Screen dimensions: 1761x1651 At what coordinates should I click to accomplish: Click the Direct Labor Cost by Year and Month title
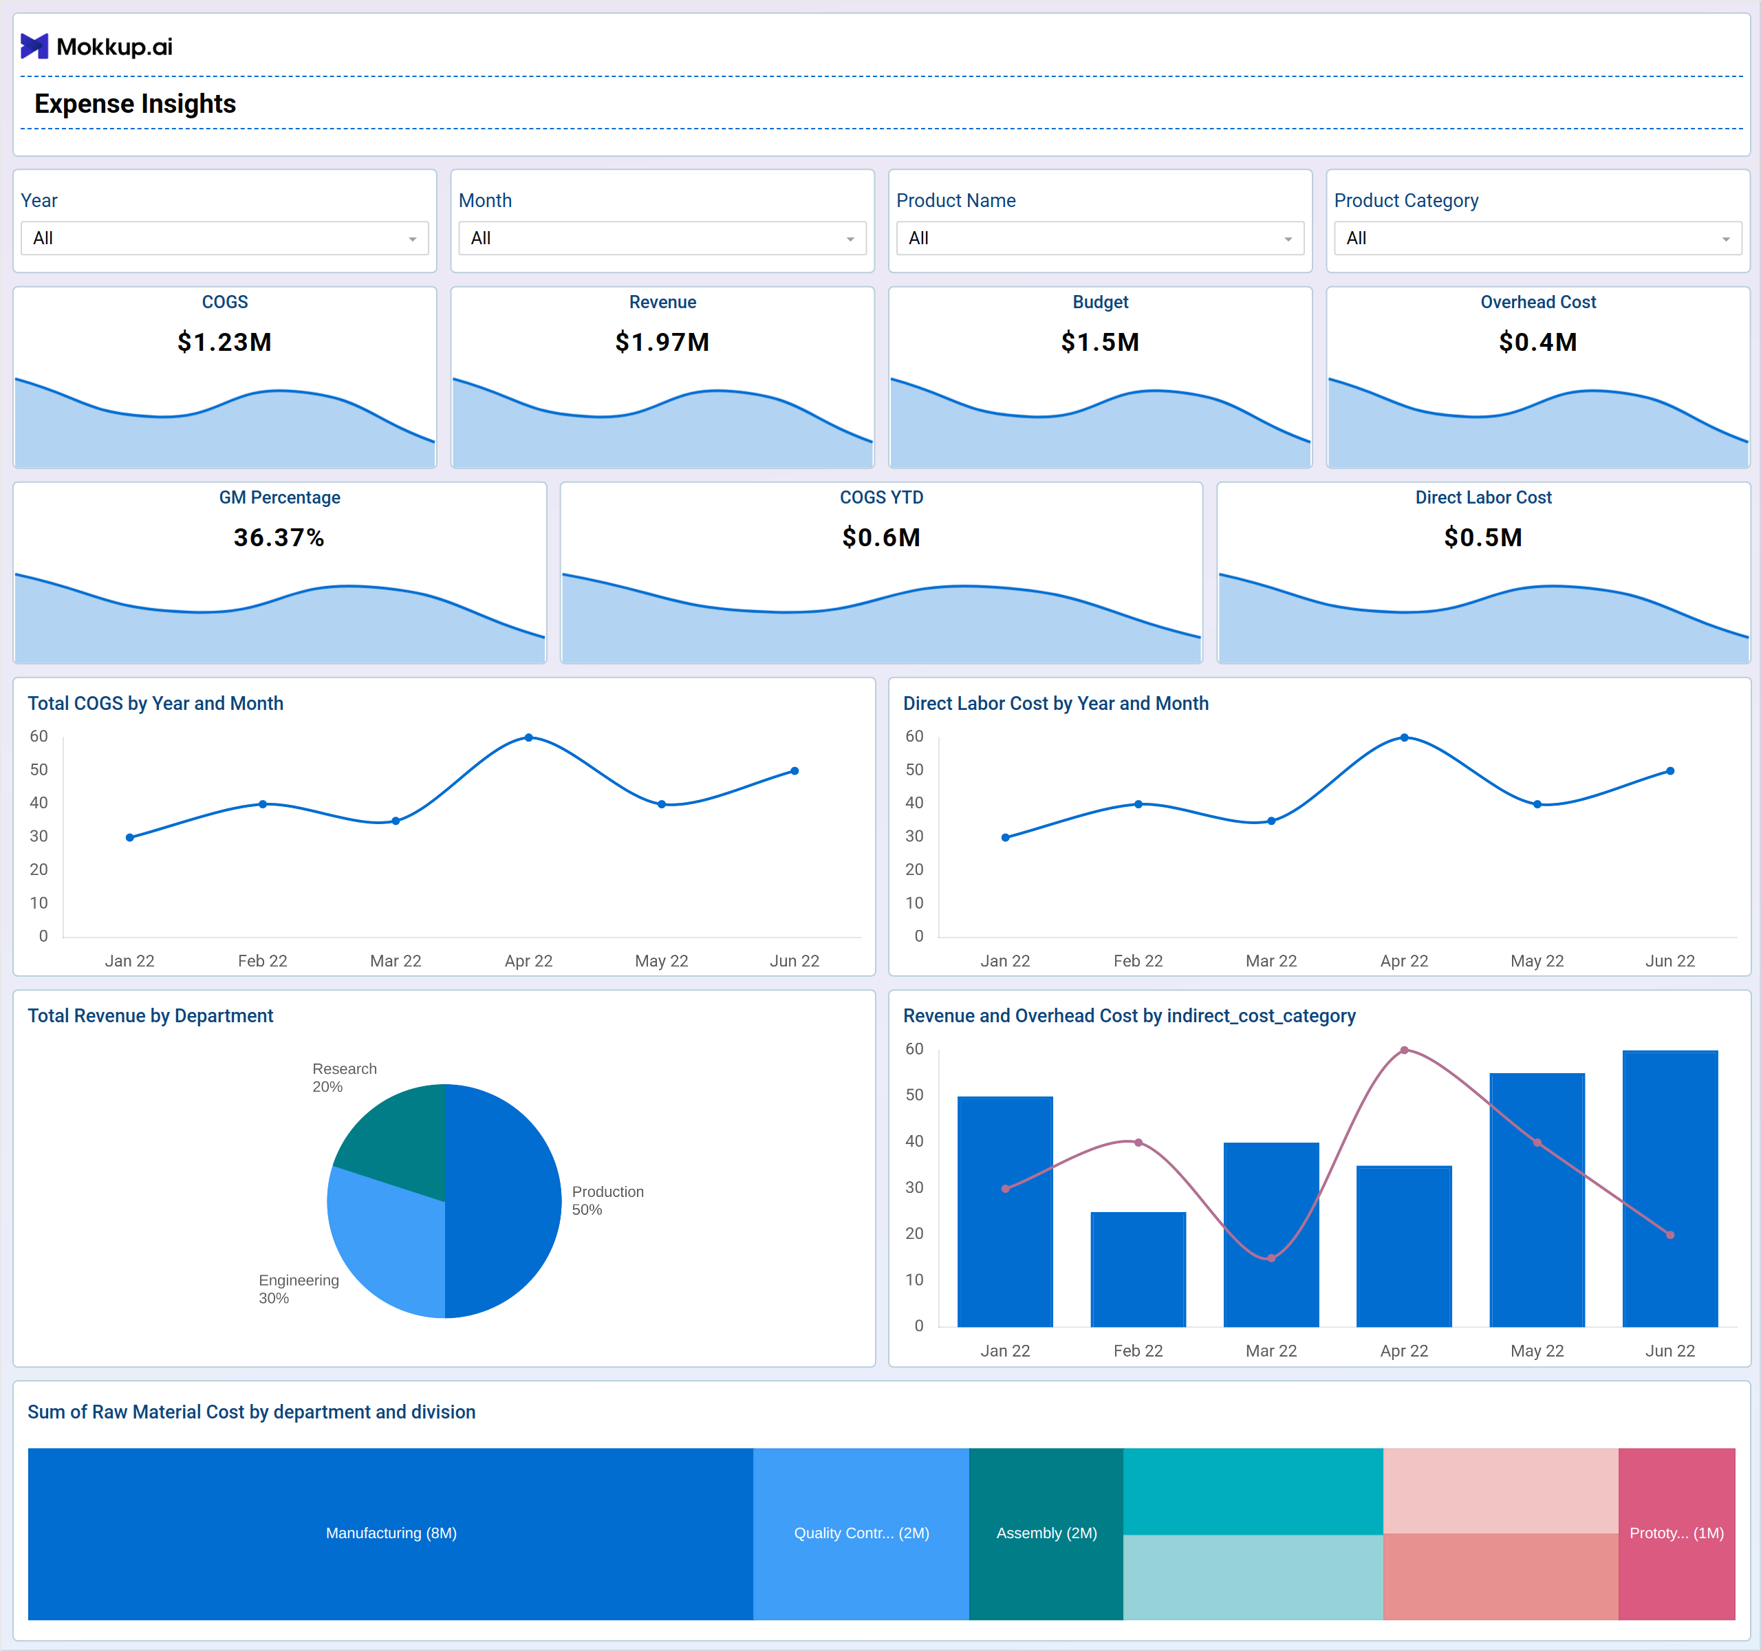[x=1055, y=703]
